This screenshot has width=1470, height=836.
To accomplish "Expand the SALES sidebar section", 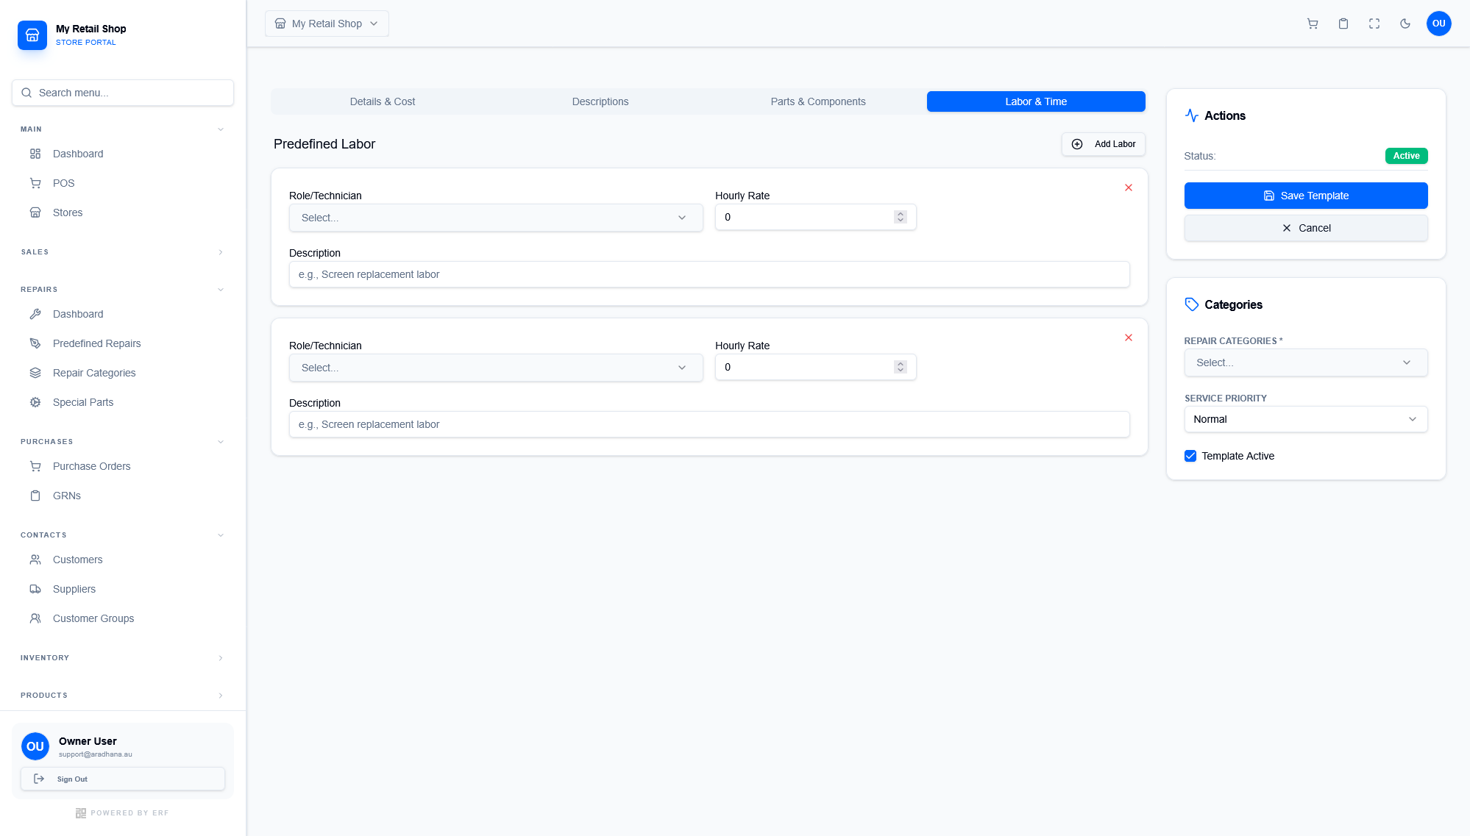I will coord(123,252).
